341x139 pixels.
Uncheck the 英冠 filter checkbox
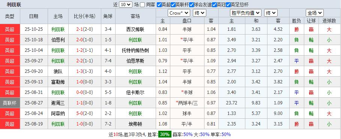tap(215, 5)
